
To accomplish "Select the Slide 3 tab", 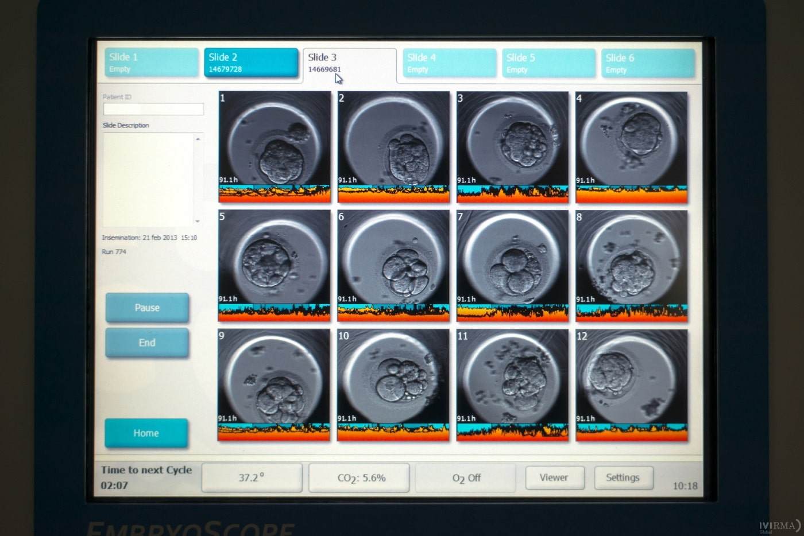I will pyautogui.click(x=349, y=64).
